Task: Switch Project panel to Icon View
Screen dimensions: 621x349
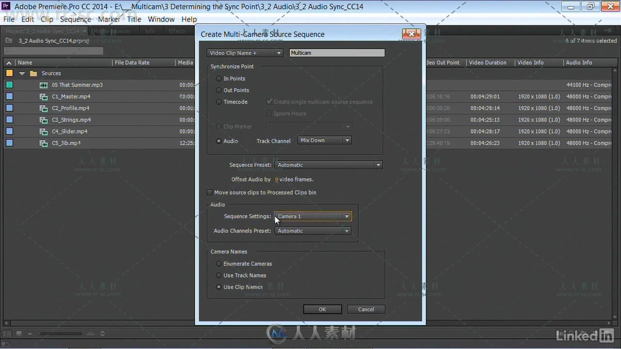Action: tap(19, 333)
